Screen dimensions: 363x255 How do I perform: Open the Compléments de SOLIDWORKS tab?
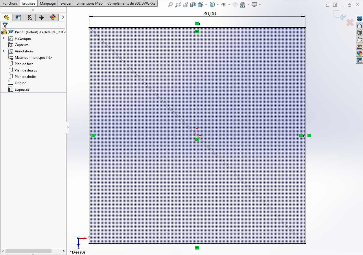tap(131, 3)
